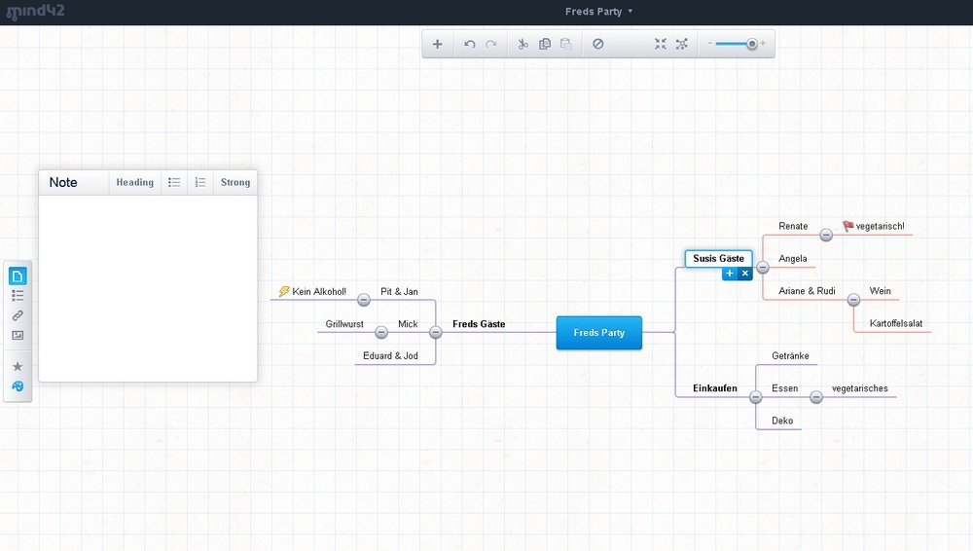Paste node from clipboard
This screenshot has height=551, width=973.
point(566,44)
